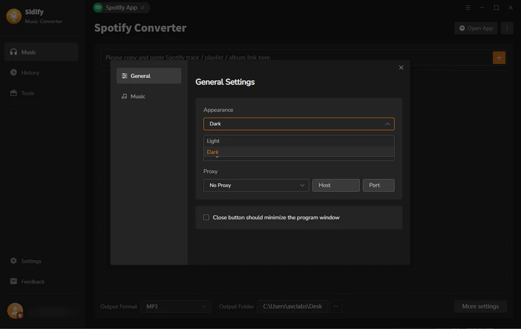
Task: Click the Sidify logo icon
Action: (14, 16)
